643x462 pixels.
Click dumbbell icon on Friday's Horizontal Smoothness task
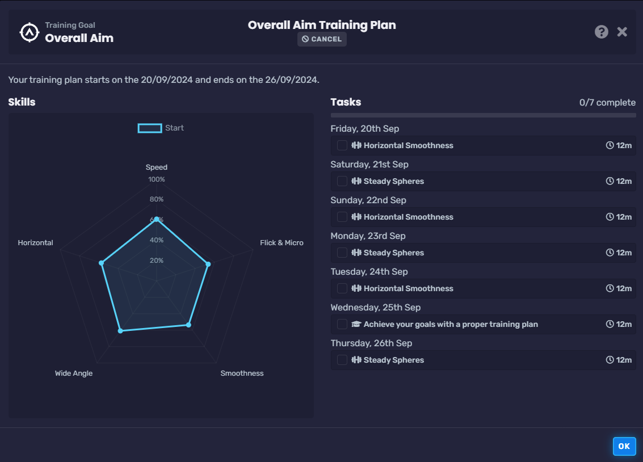click(356, 145)
